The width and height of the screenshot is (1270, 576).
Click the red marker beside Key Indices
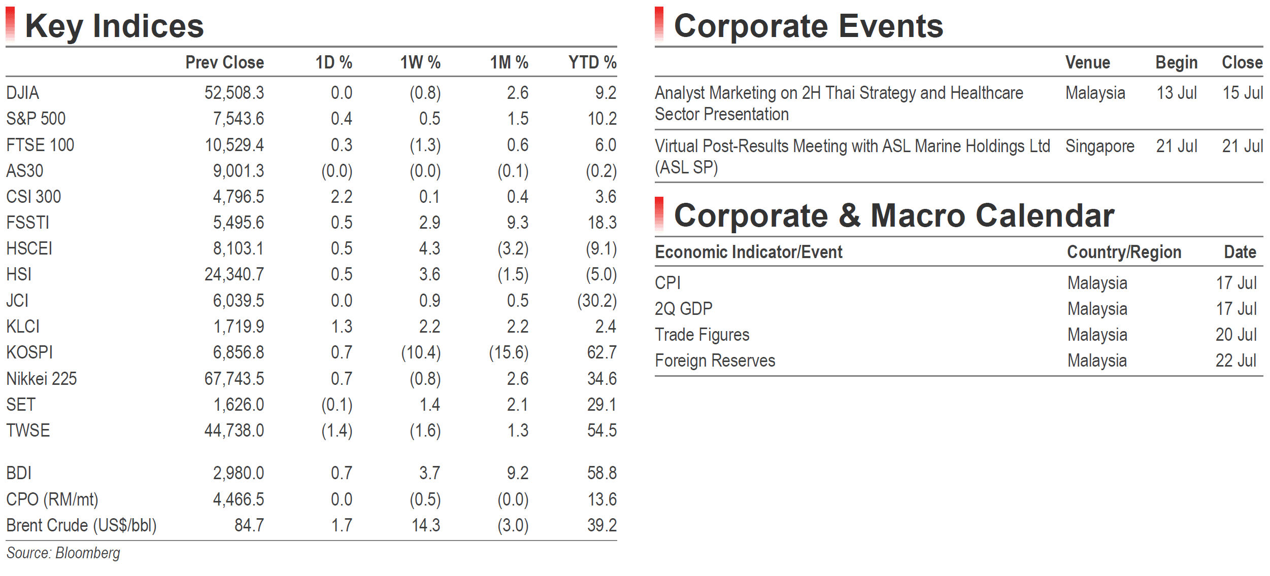[10, 24]
